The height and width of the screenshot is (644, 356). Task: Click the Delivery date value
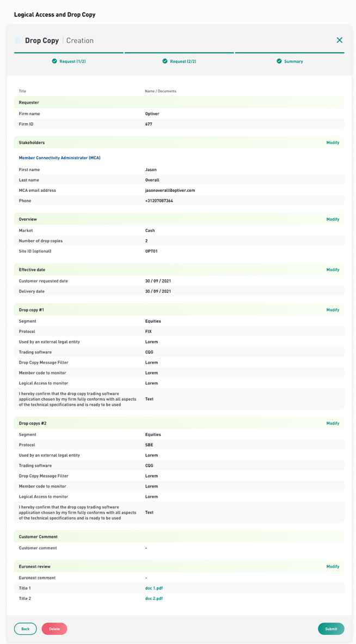pyautogui.click(x=158, y=291)
